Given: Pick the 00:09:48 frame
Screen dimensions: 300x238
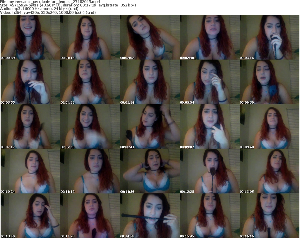Looking at the screenshot, I should tap(270, 127).
